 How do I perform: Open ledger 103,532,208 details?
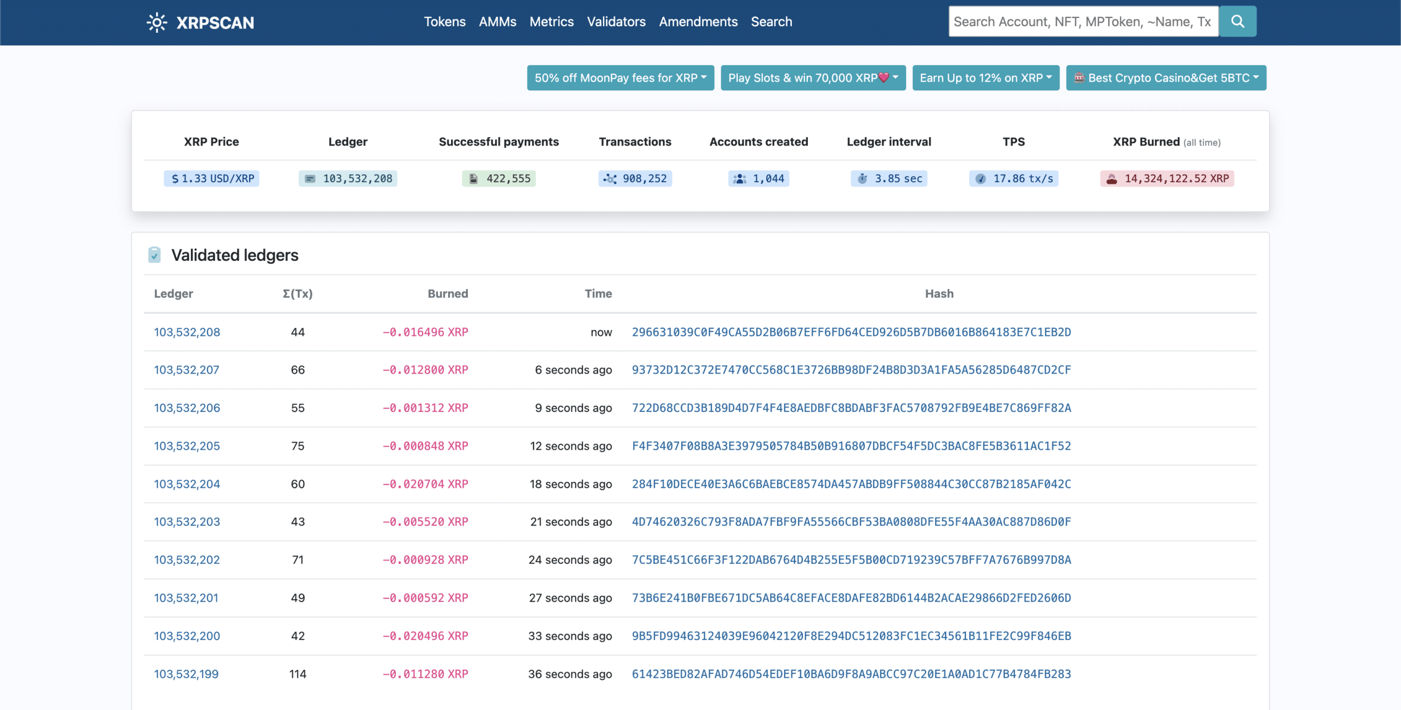pyautogui.click(x=187, y=332)
